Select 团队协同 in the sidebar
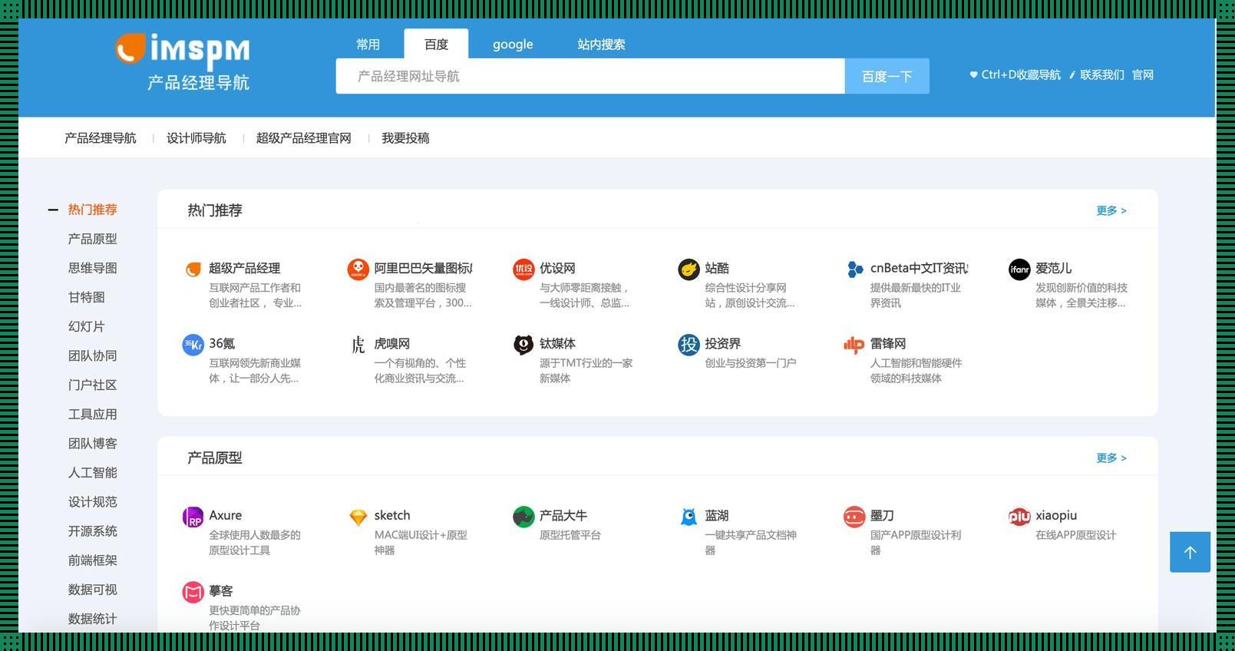This screenshot has width=1235, height=651. point(92,355)
